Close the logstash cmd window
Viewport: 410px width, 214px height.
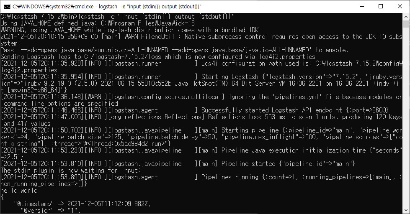click(x=400, y=6)
